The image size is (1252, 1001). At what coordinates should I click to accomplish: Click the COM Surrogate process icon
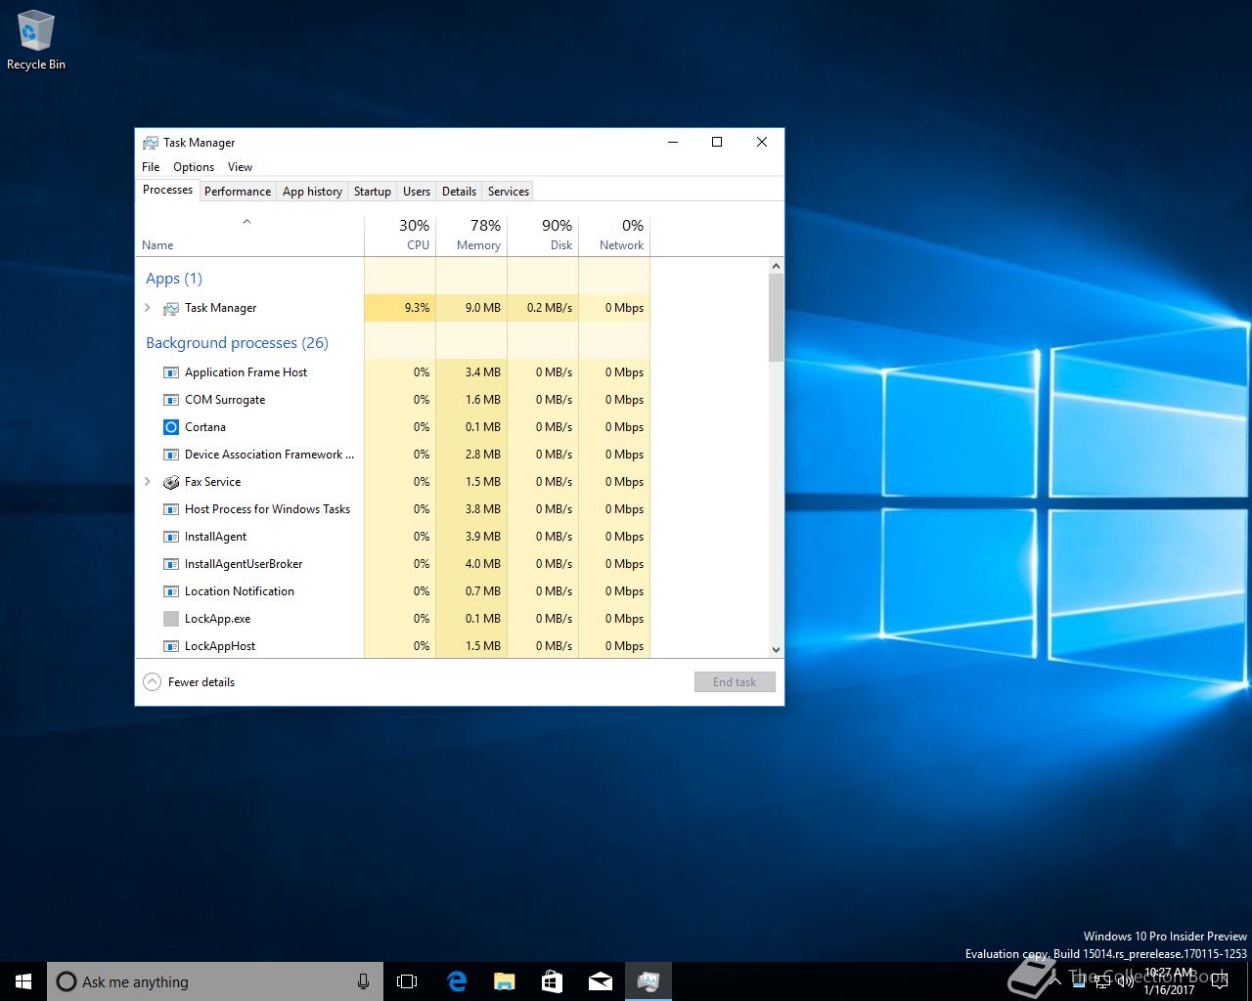[x=171, y=400]
